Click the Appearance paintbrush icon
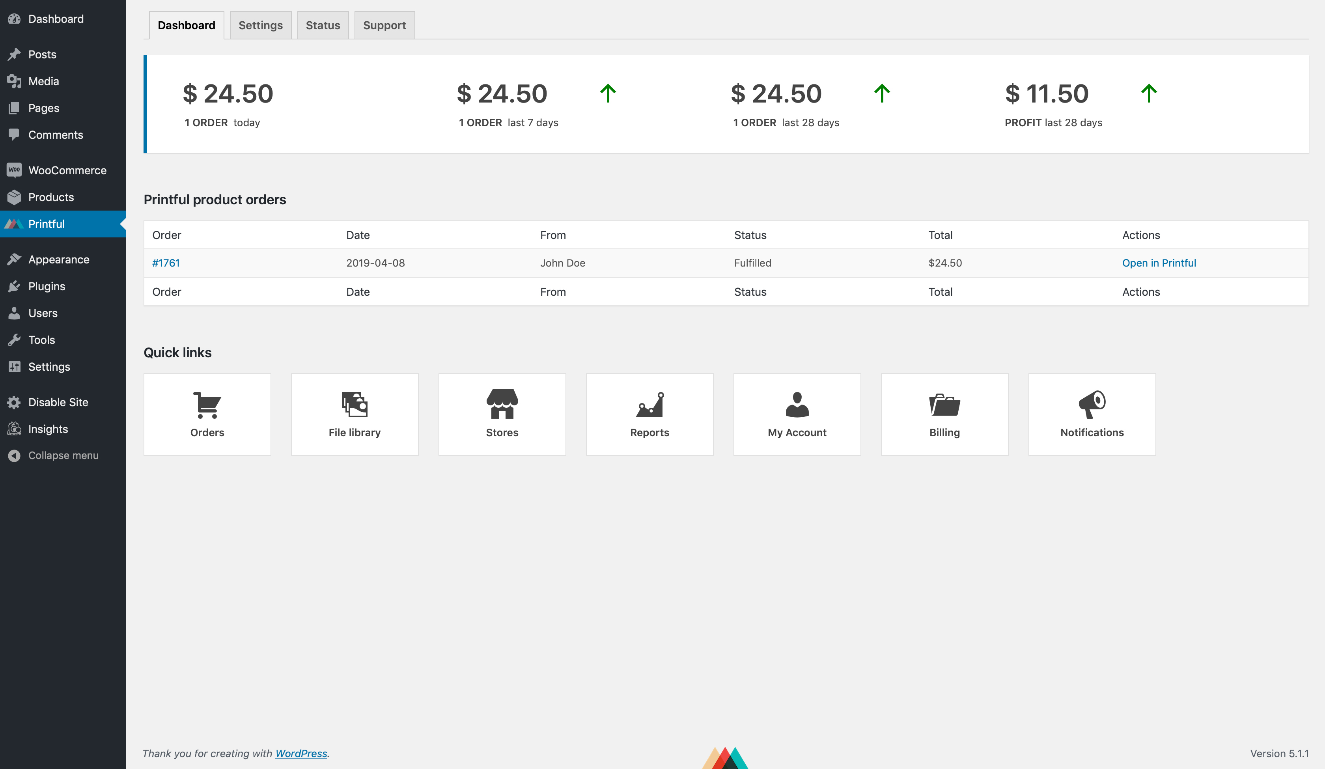The height and width of the screenshot is (769, 1325). pyautogui.click(x=14, y=259)
